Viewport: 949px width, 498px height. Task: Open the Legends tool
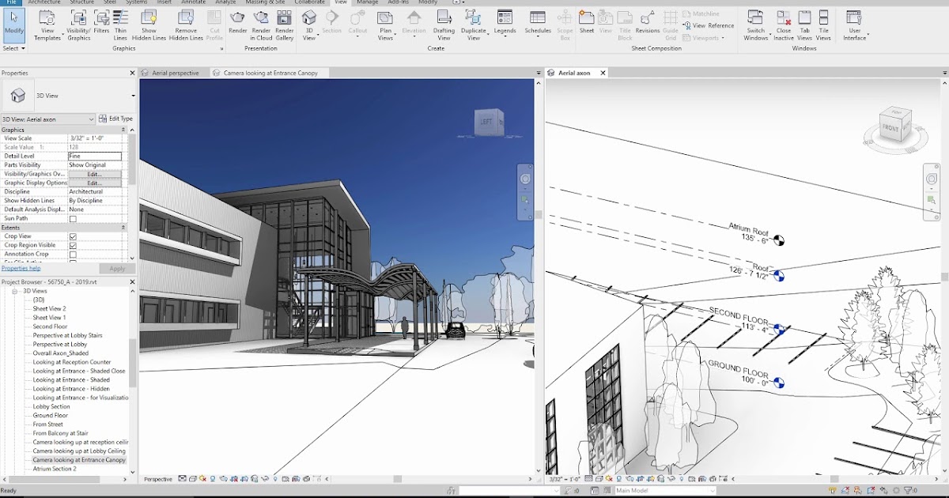505,24
